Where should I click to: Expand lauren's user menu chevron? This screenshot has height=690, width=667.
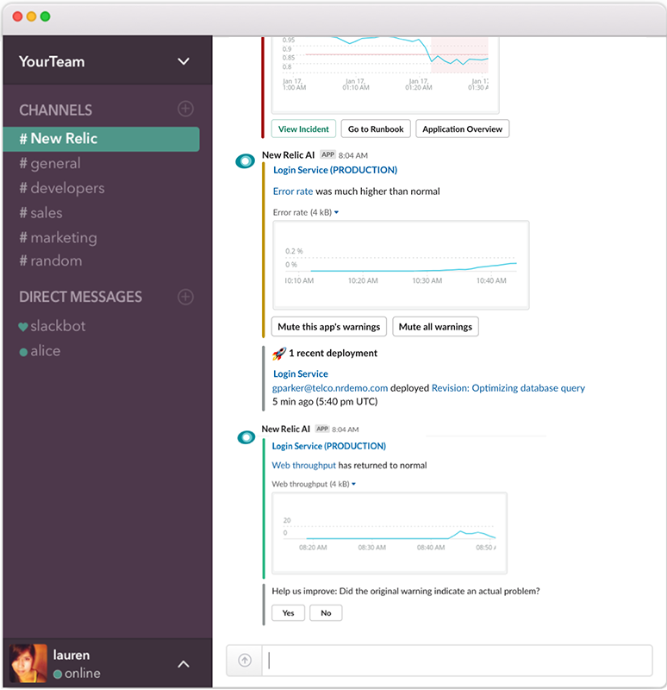[x=184, y=664]
